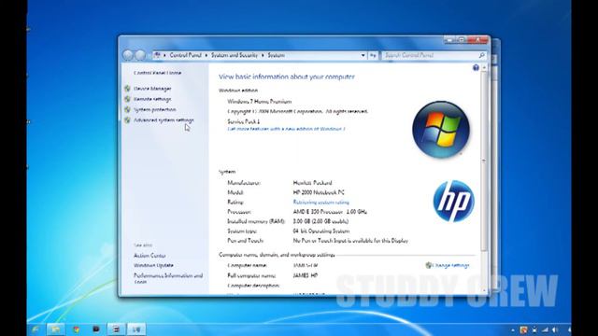Click the scrollbar down arrow in System window
The height and width of the screenshot is (336, 598).
coord(484,290)
